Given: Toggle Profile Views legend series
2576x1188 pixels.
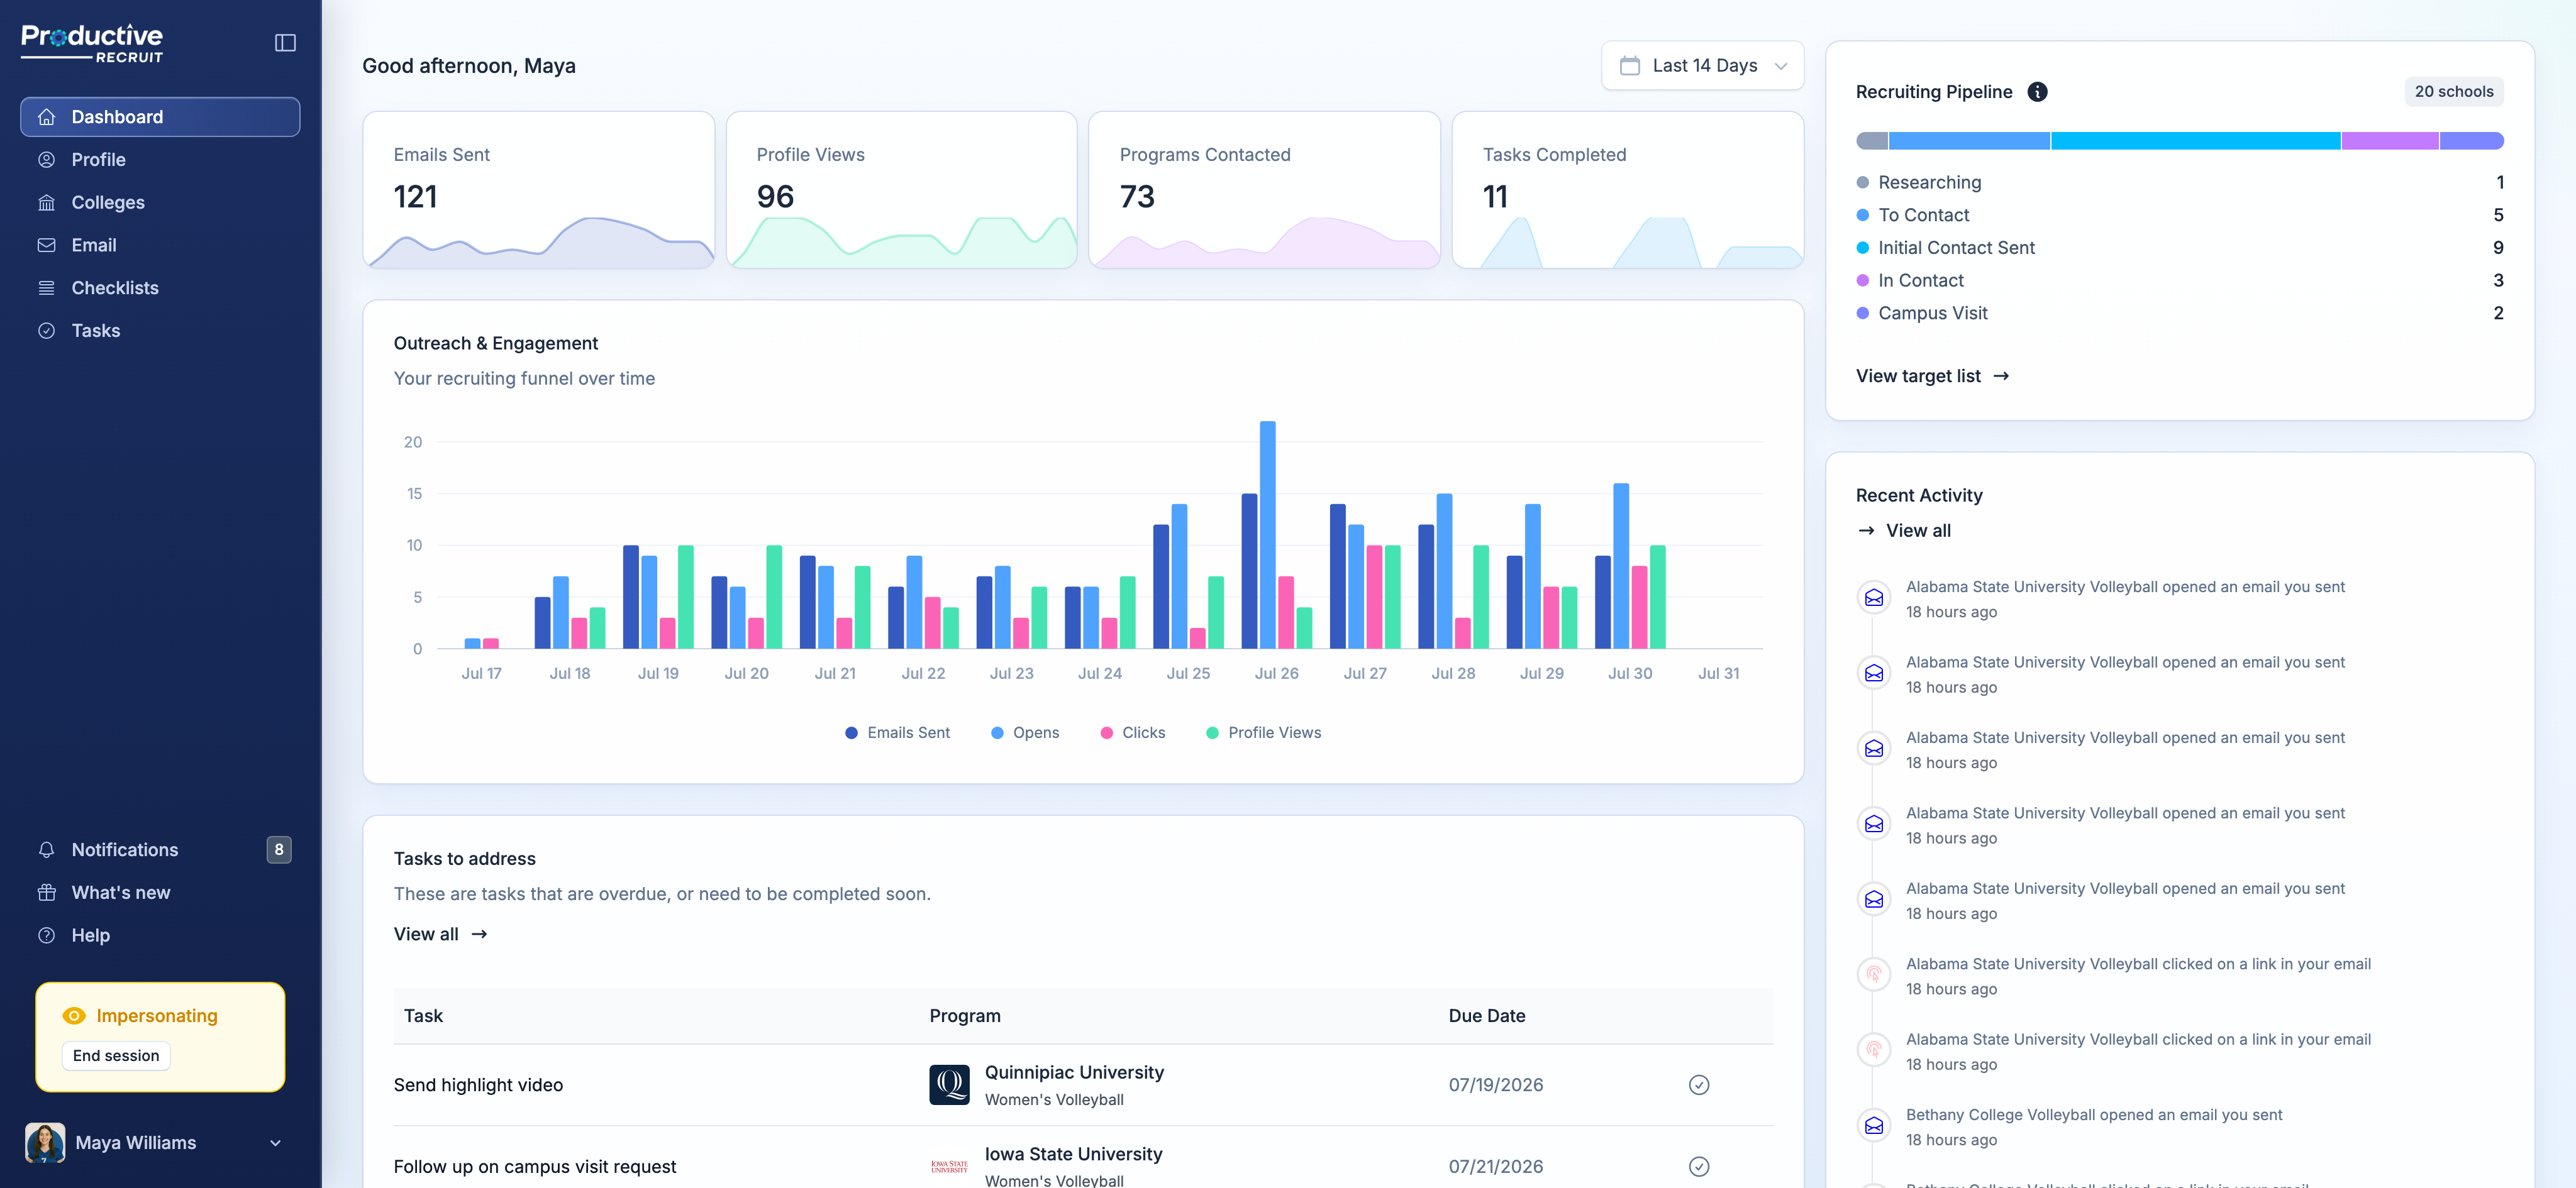Looking at the screenshot, I should [x=1263, y=732].
